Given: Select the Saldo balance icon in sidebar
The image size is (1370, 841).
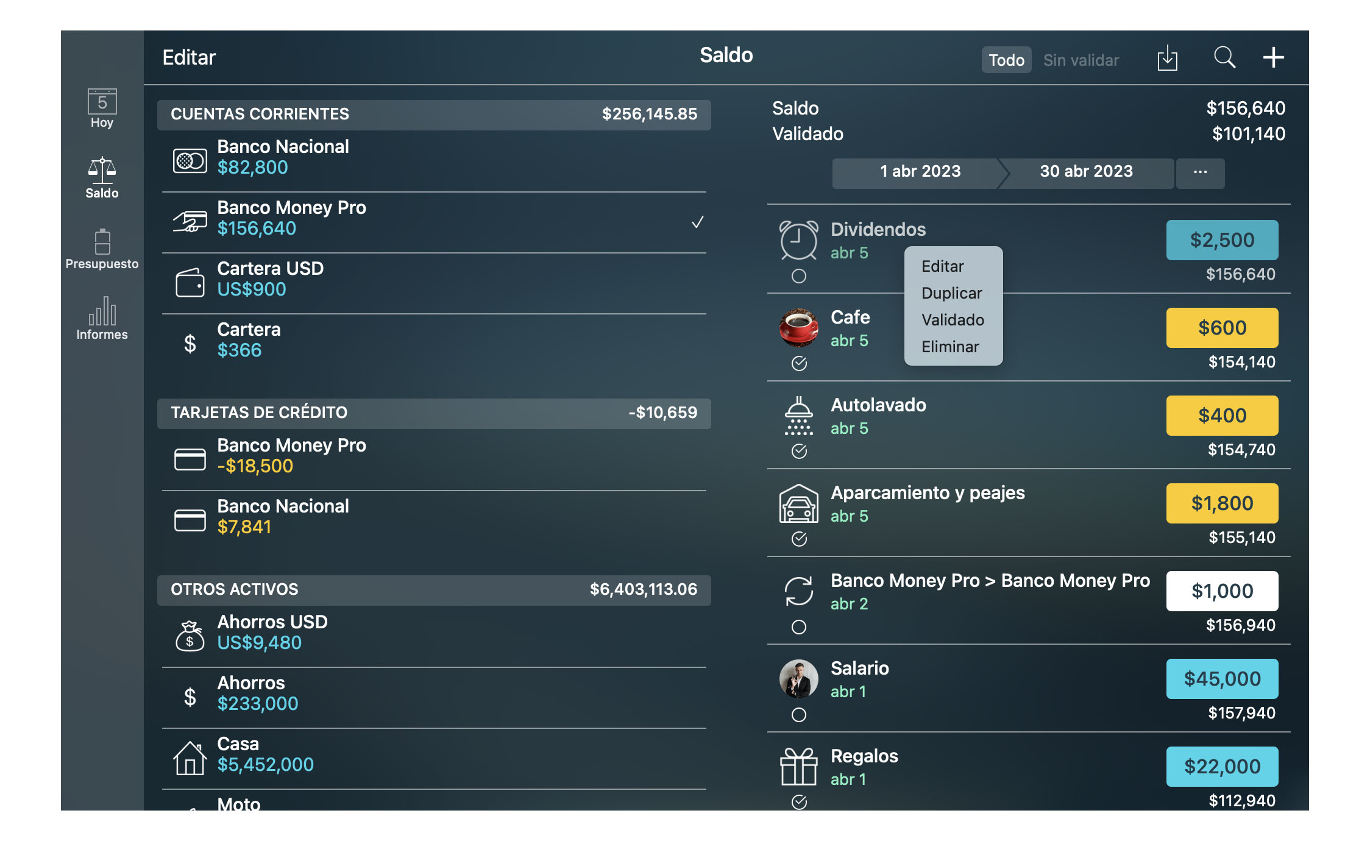Looking at the screenshot, I should point(102,177).
